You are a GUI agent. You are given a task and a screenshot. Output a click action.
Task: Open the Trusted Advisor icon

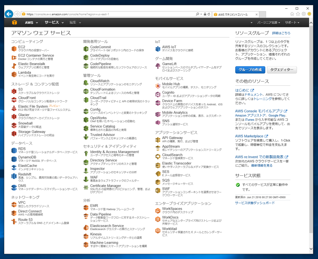click(x=86, y=136)
